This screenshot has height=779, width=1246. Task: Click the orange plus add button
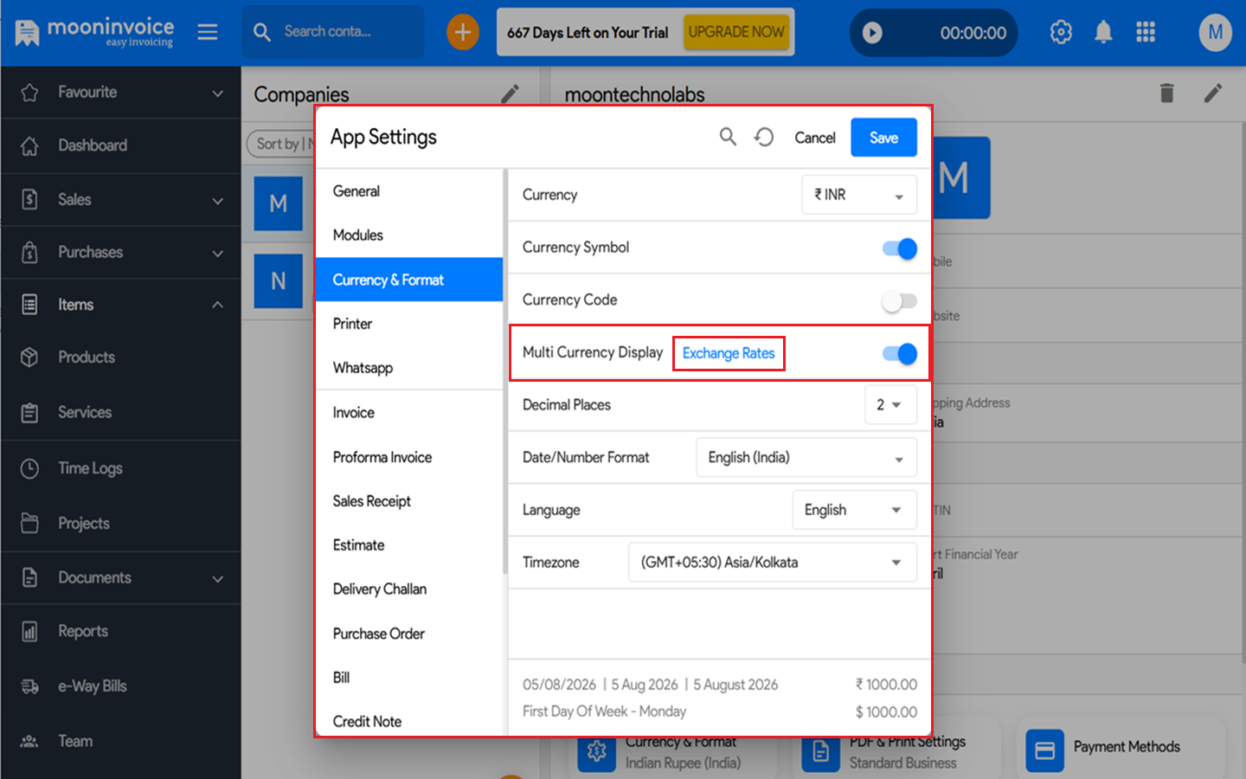pos(463,32)
